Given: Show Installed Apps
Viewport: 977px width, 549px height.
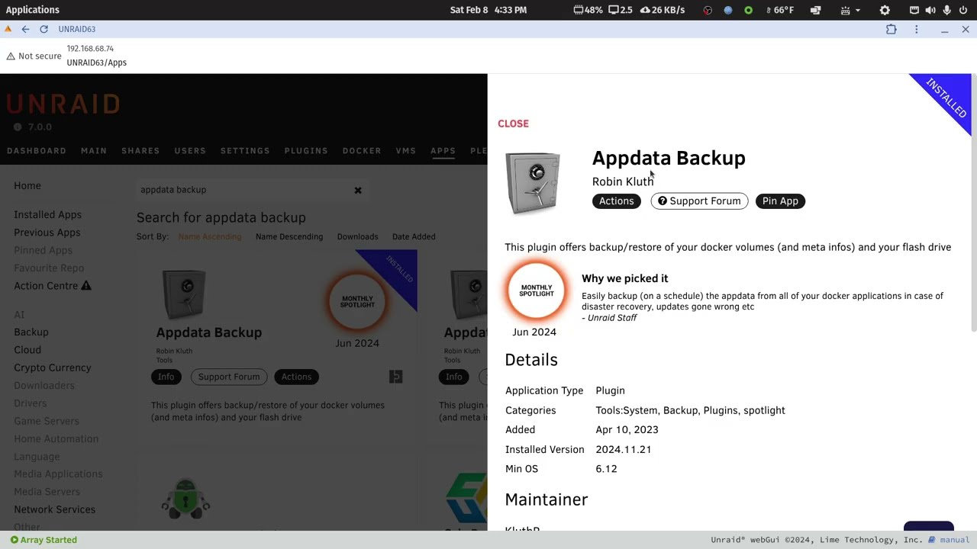Looking at the screenshot, I should coord(47,215).
